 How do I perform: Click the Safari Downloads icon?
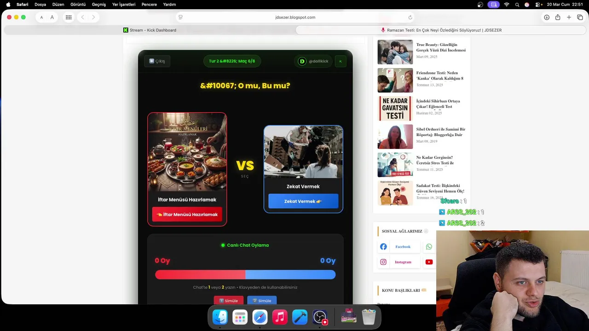tap(547, 17)
